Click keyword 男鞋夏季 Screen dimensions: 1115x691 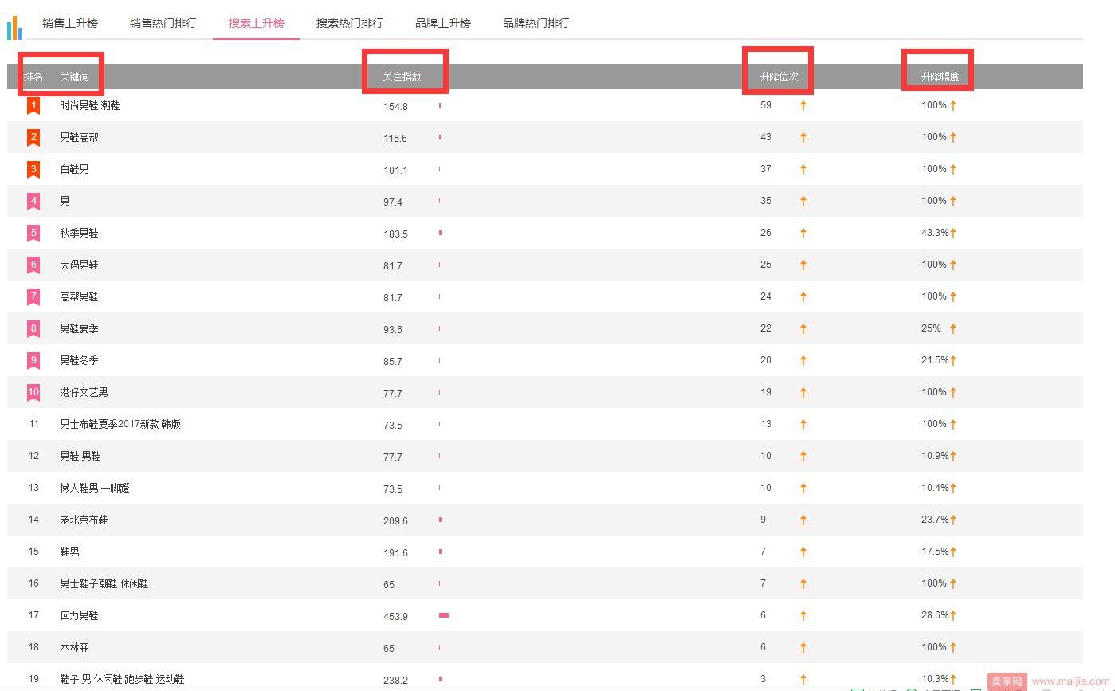tap(80, 328)
